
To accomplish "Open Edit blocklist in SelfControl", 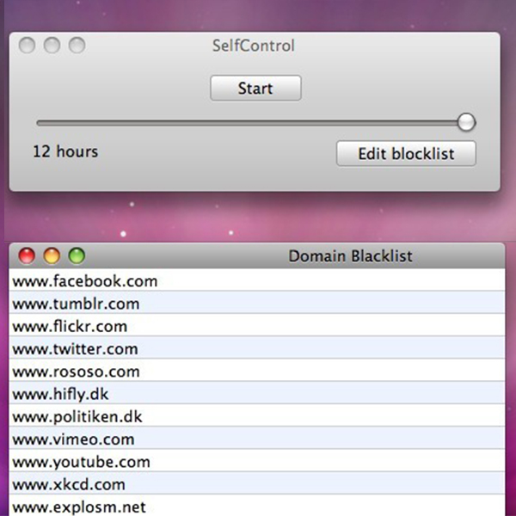I will 406,153.
